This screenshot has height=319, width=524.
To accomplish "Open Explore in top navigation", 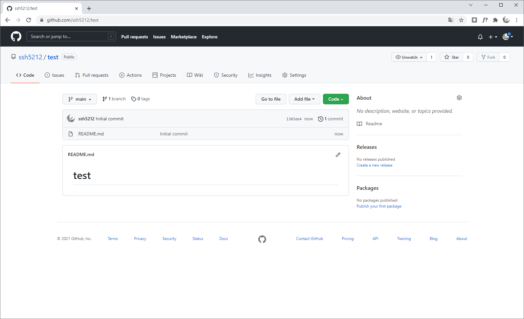I will click(210, 37).
